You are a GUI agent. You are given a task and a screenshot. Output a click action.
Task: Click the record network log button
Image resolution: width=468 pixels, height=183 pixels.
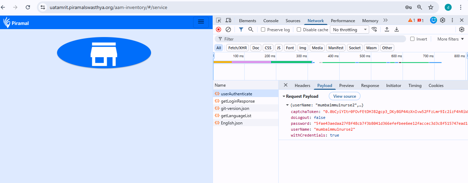(219, 30)
